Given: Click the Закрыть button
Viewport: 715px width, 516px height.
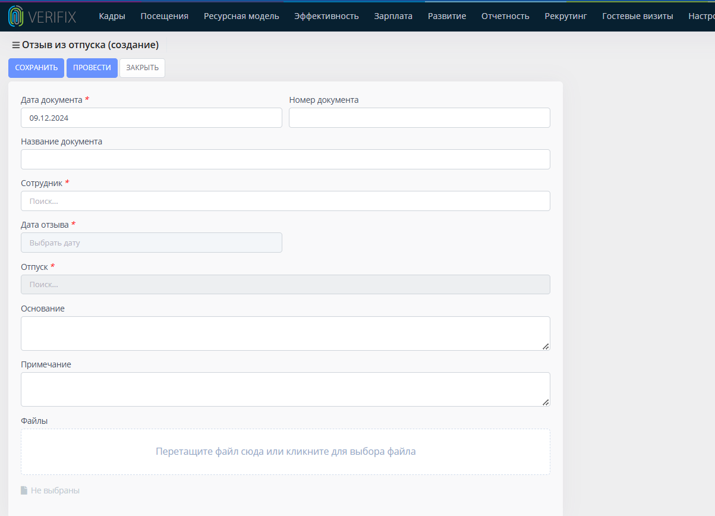Looking at the screenshot, I should tap(142, 68).
